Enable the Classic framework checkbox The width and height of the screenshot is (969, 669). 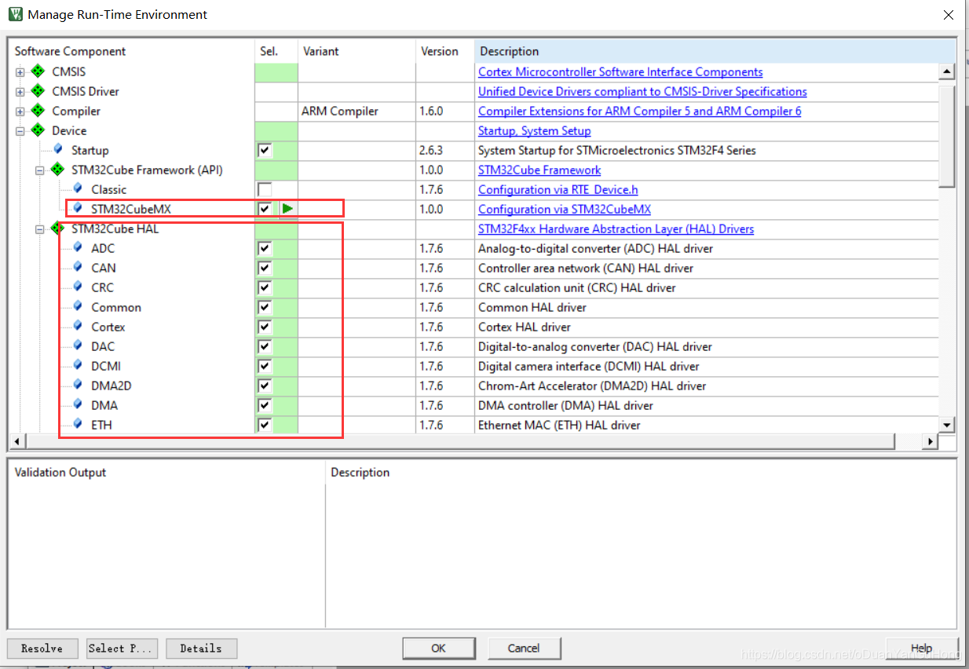265,189
